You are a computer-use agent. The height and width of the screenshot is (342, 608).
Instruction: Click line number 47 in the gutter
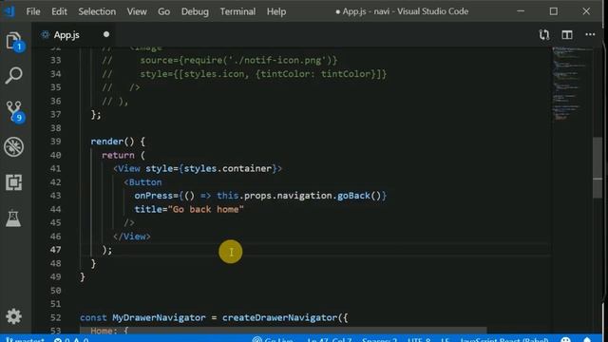click(x=56, y=250)
